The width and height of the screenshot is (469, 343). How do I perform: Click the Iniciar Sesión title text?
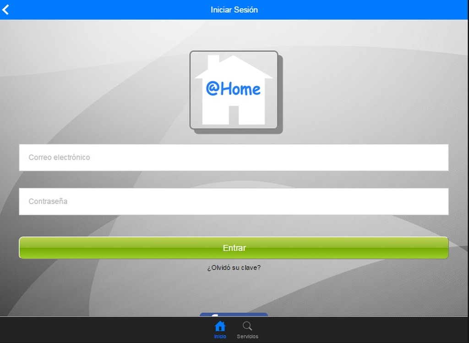pos(234,10)
